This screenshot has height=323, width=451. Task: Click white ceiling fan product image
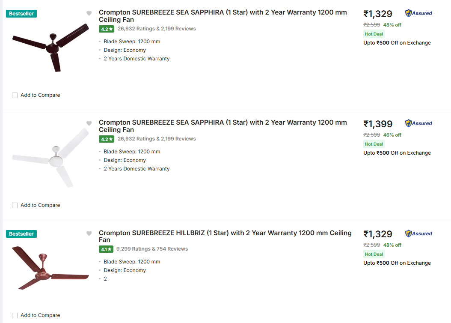(x=50, y=158)
